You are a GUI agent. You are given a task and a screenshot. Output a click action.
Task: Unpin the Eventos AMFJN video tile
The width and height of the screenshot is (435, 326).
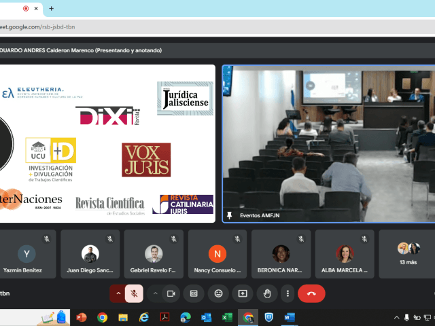tap(230, 215)
